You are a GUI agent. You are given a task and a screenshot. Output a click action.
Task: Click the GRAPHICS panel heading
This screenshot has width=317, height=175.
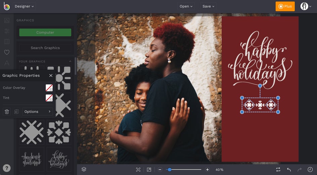(25, 20)
